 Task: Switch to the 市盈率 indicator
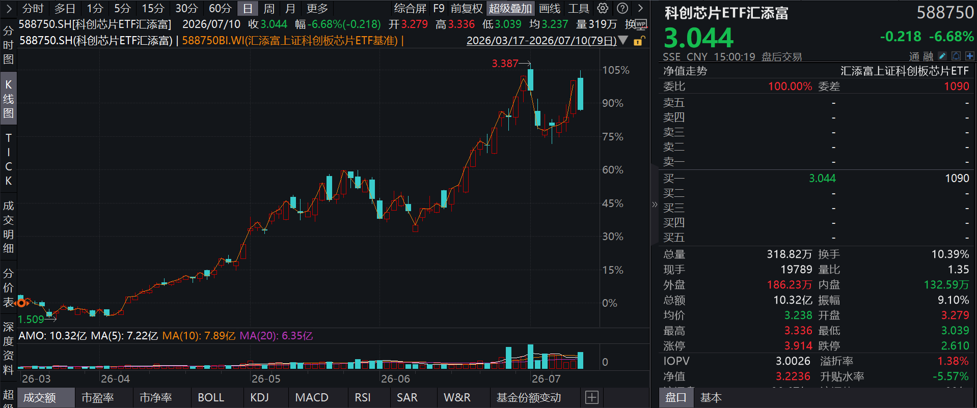tap(98, 397)
